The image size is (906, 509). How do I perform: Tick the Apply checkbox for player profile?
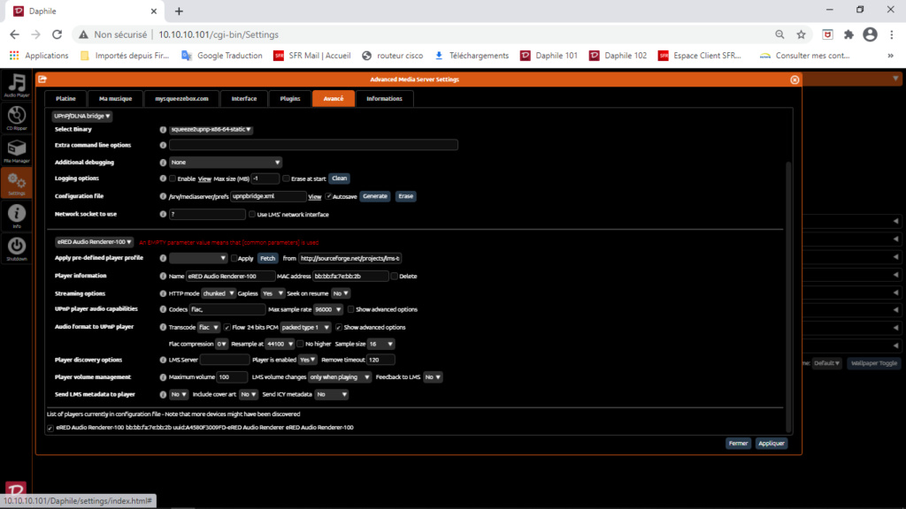(234, 259)
